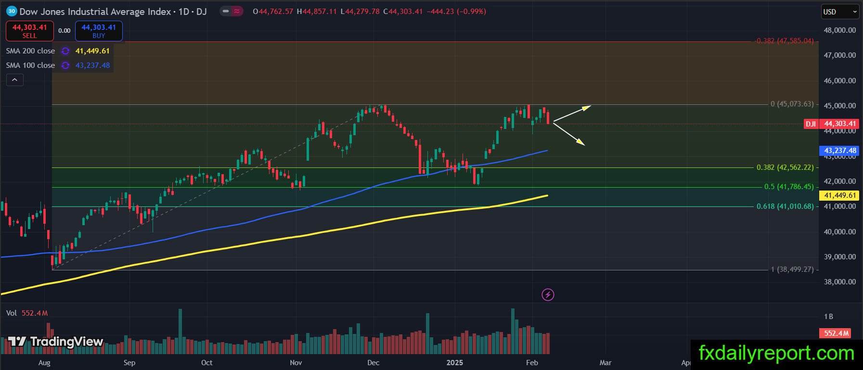Image resolution: width=863 pixels, height=370 pixels.
Task: Click the blue BUY 44,303.41 button
Action: coord(99,31)
